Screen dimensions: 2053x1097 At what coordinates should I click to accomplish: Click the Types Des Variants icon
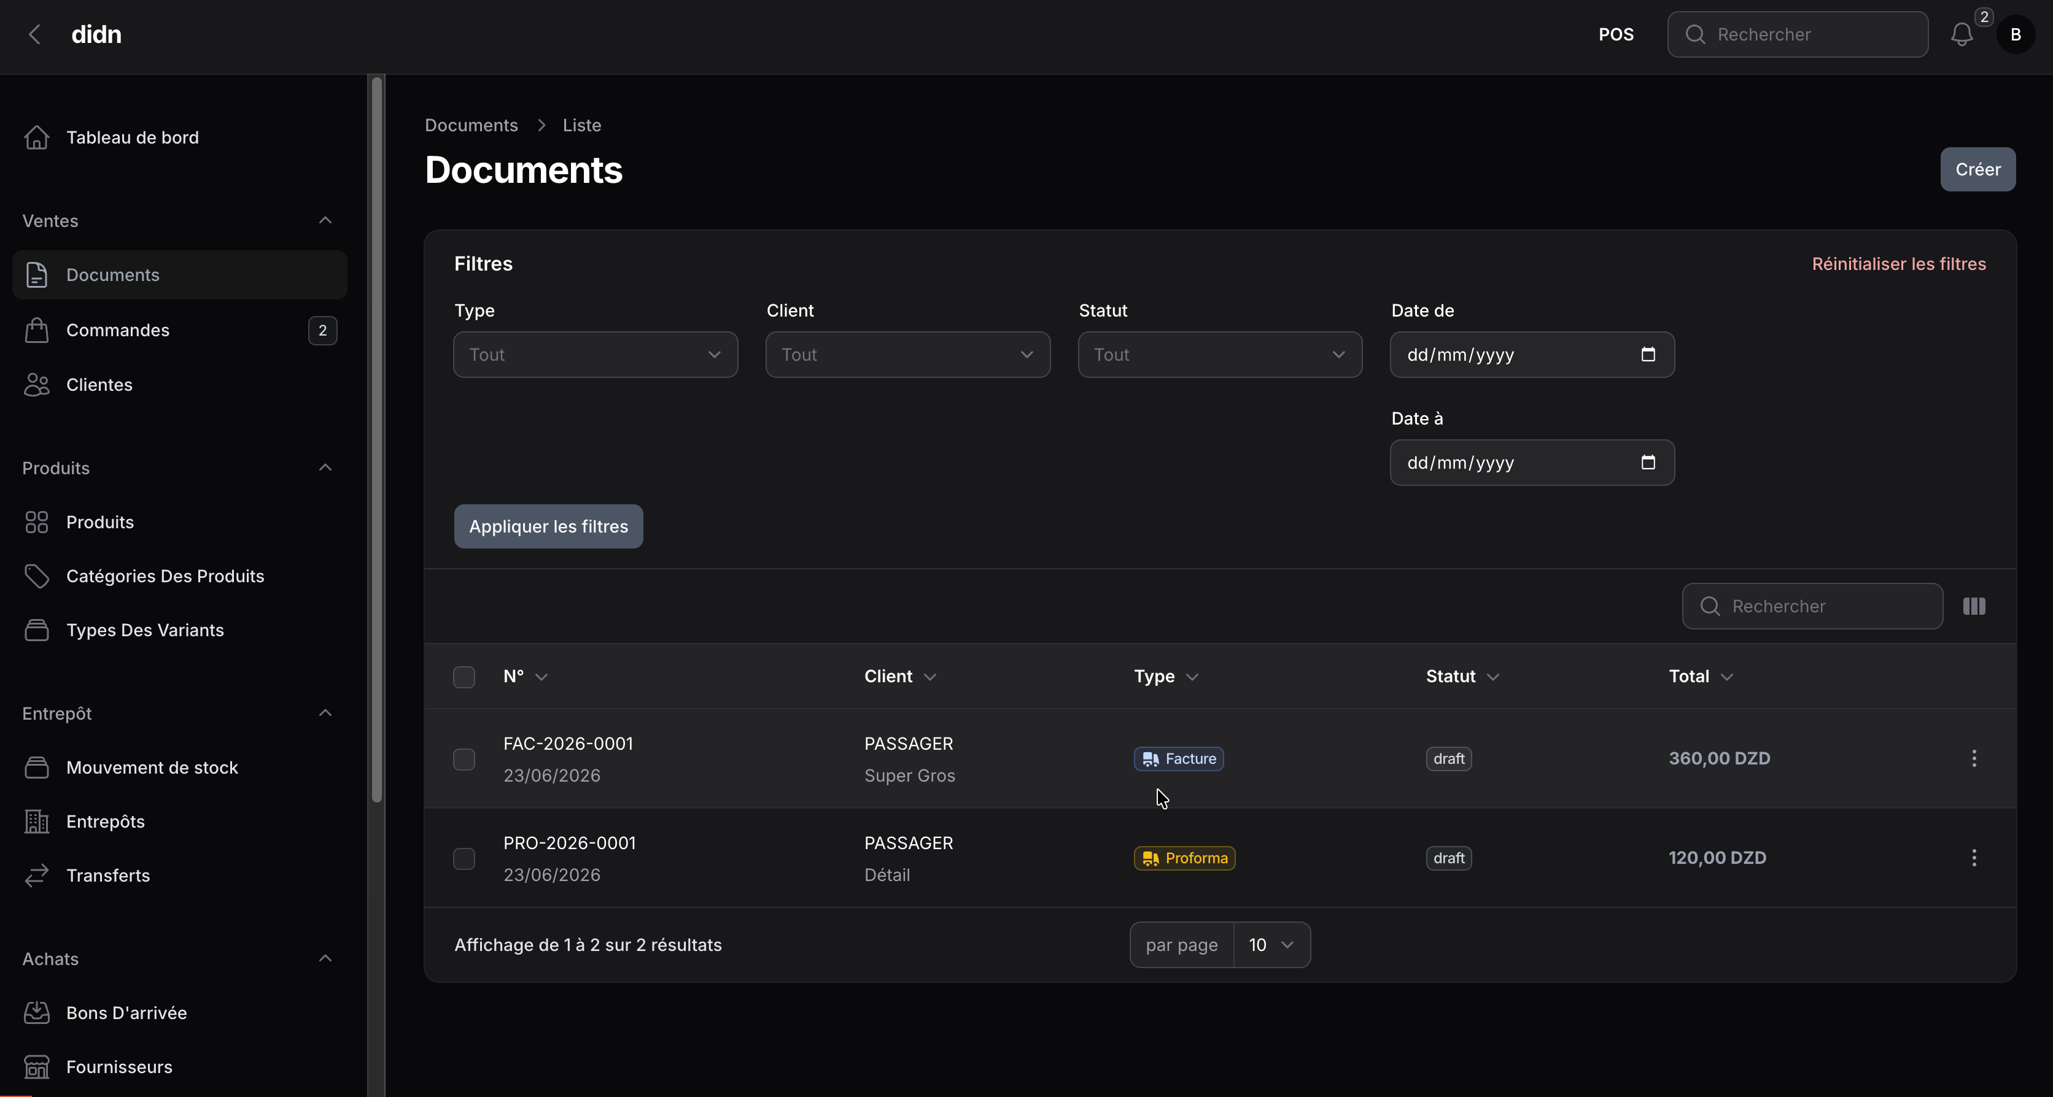tap(37, 630)
